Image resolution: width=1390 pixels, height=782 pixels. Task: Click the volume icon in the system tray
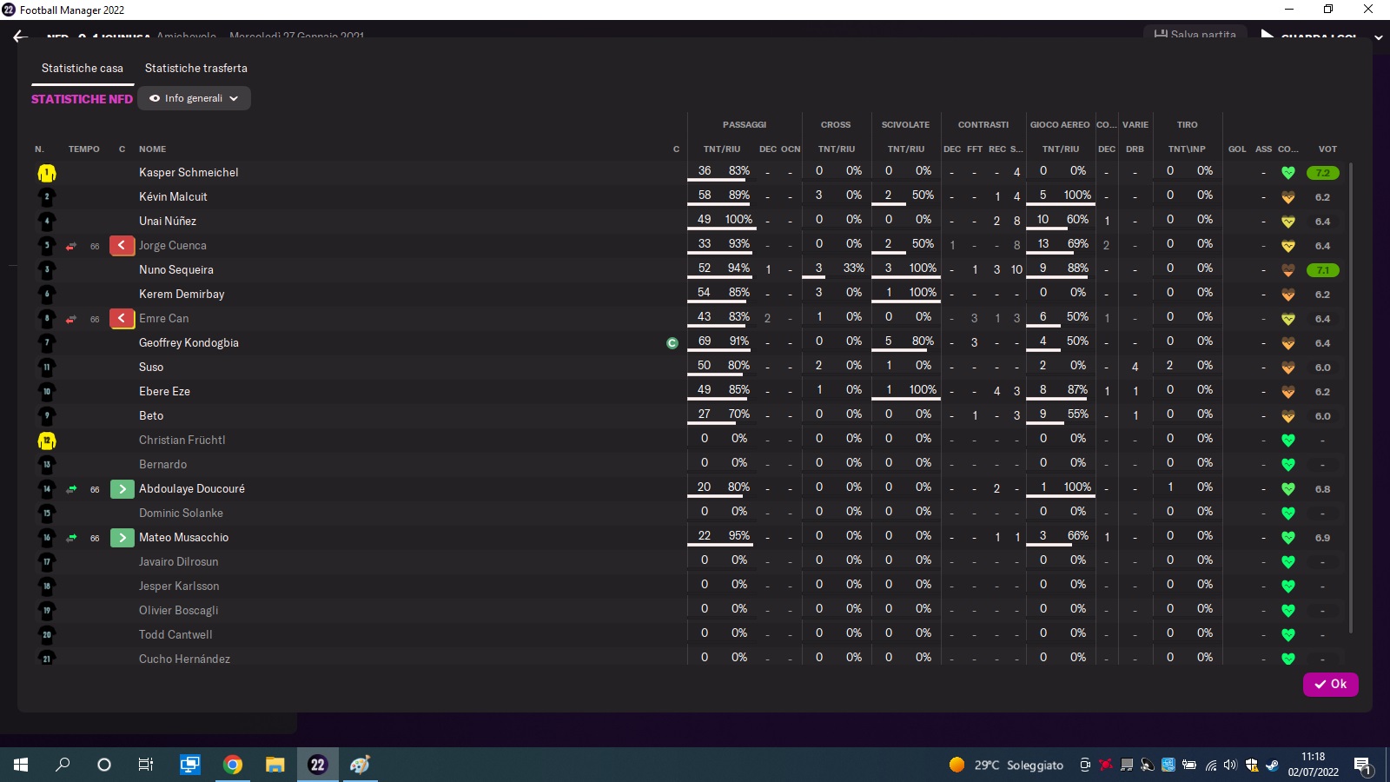tap(1230, 765)
